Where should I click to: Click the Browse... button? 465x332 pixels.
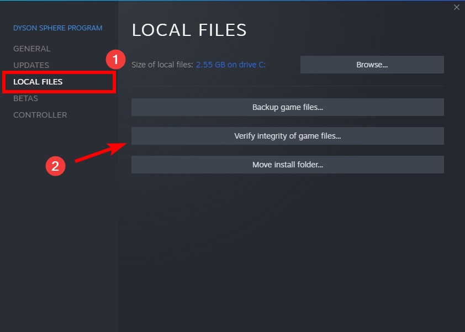[372, 65]
